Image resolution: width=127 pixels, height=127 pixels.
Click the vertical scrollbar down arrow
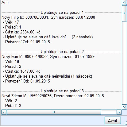(124, 107)
